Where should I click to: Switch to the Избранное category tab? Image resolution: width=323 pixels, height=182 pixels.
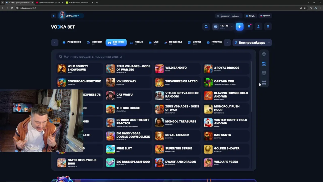(72, 42)
